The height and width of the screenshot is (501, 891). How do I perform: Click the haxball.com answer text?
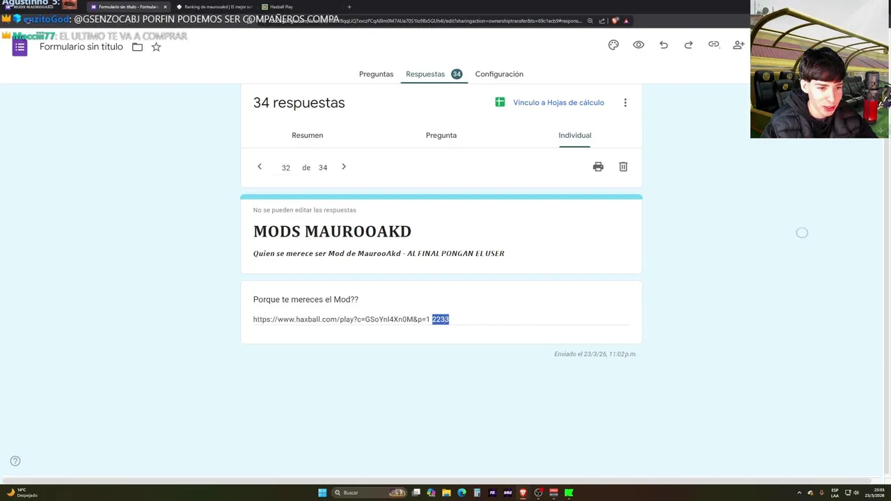tap(351, 319)
